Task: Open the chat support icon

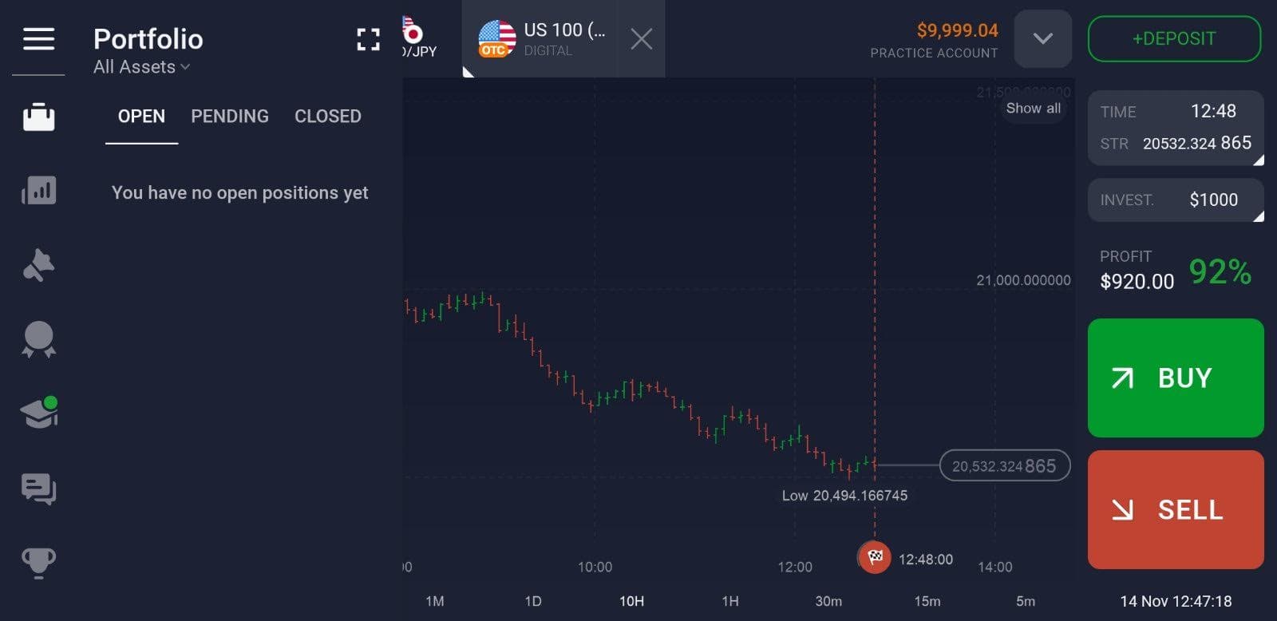Action: tap(38, 489)
